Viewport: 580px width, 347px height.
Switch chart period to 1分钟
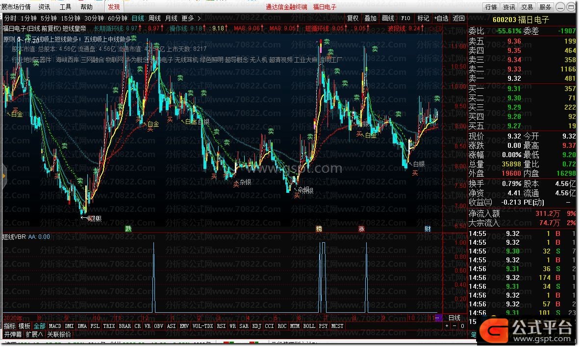pyautogui.click(x=28, y=18)
